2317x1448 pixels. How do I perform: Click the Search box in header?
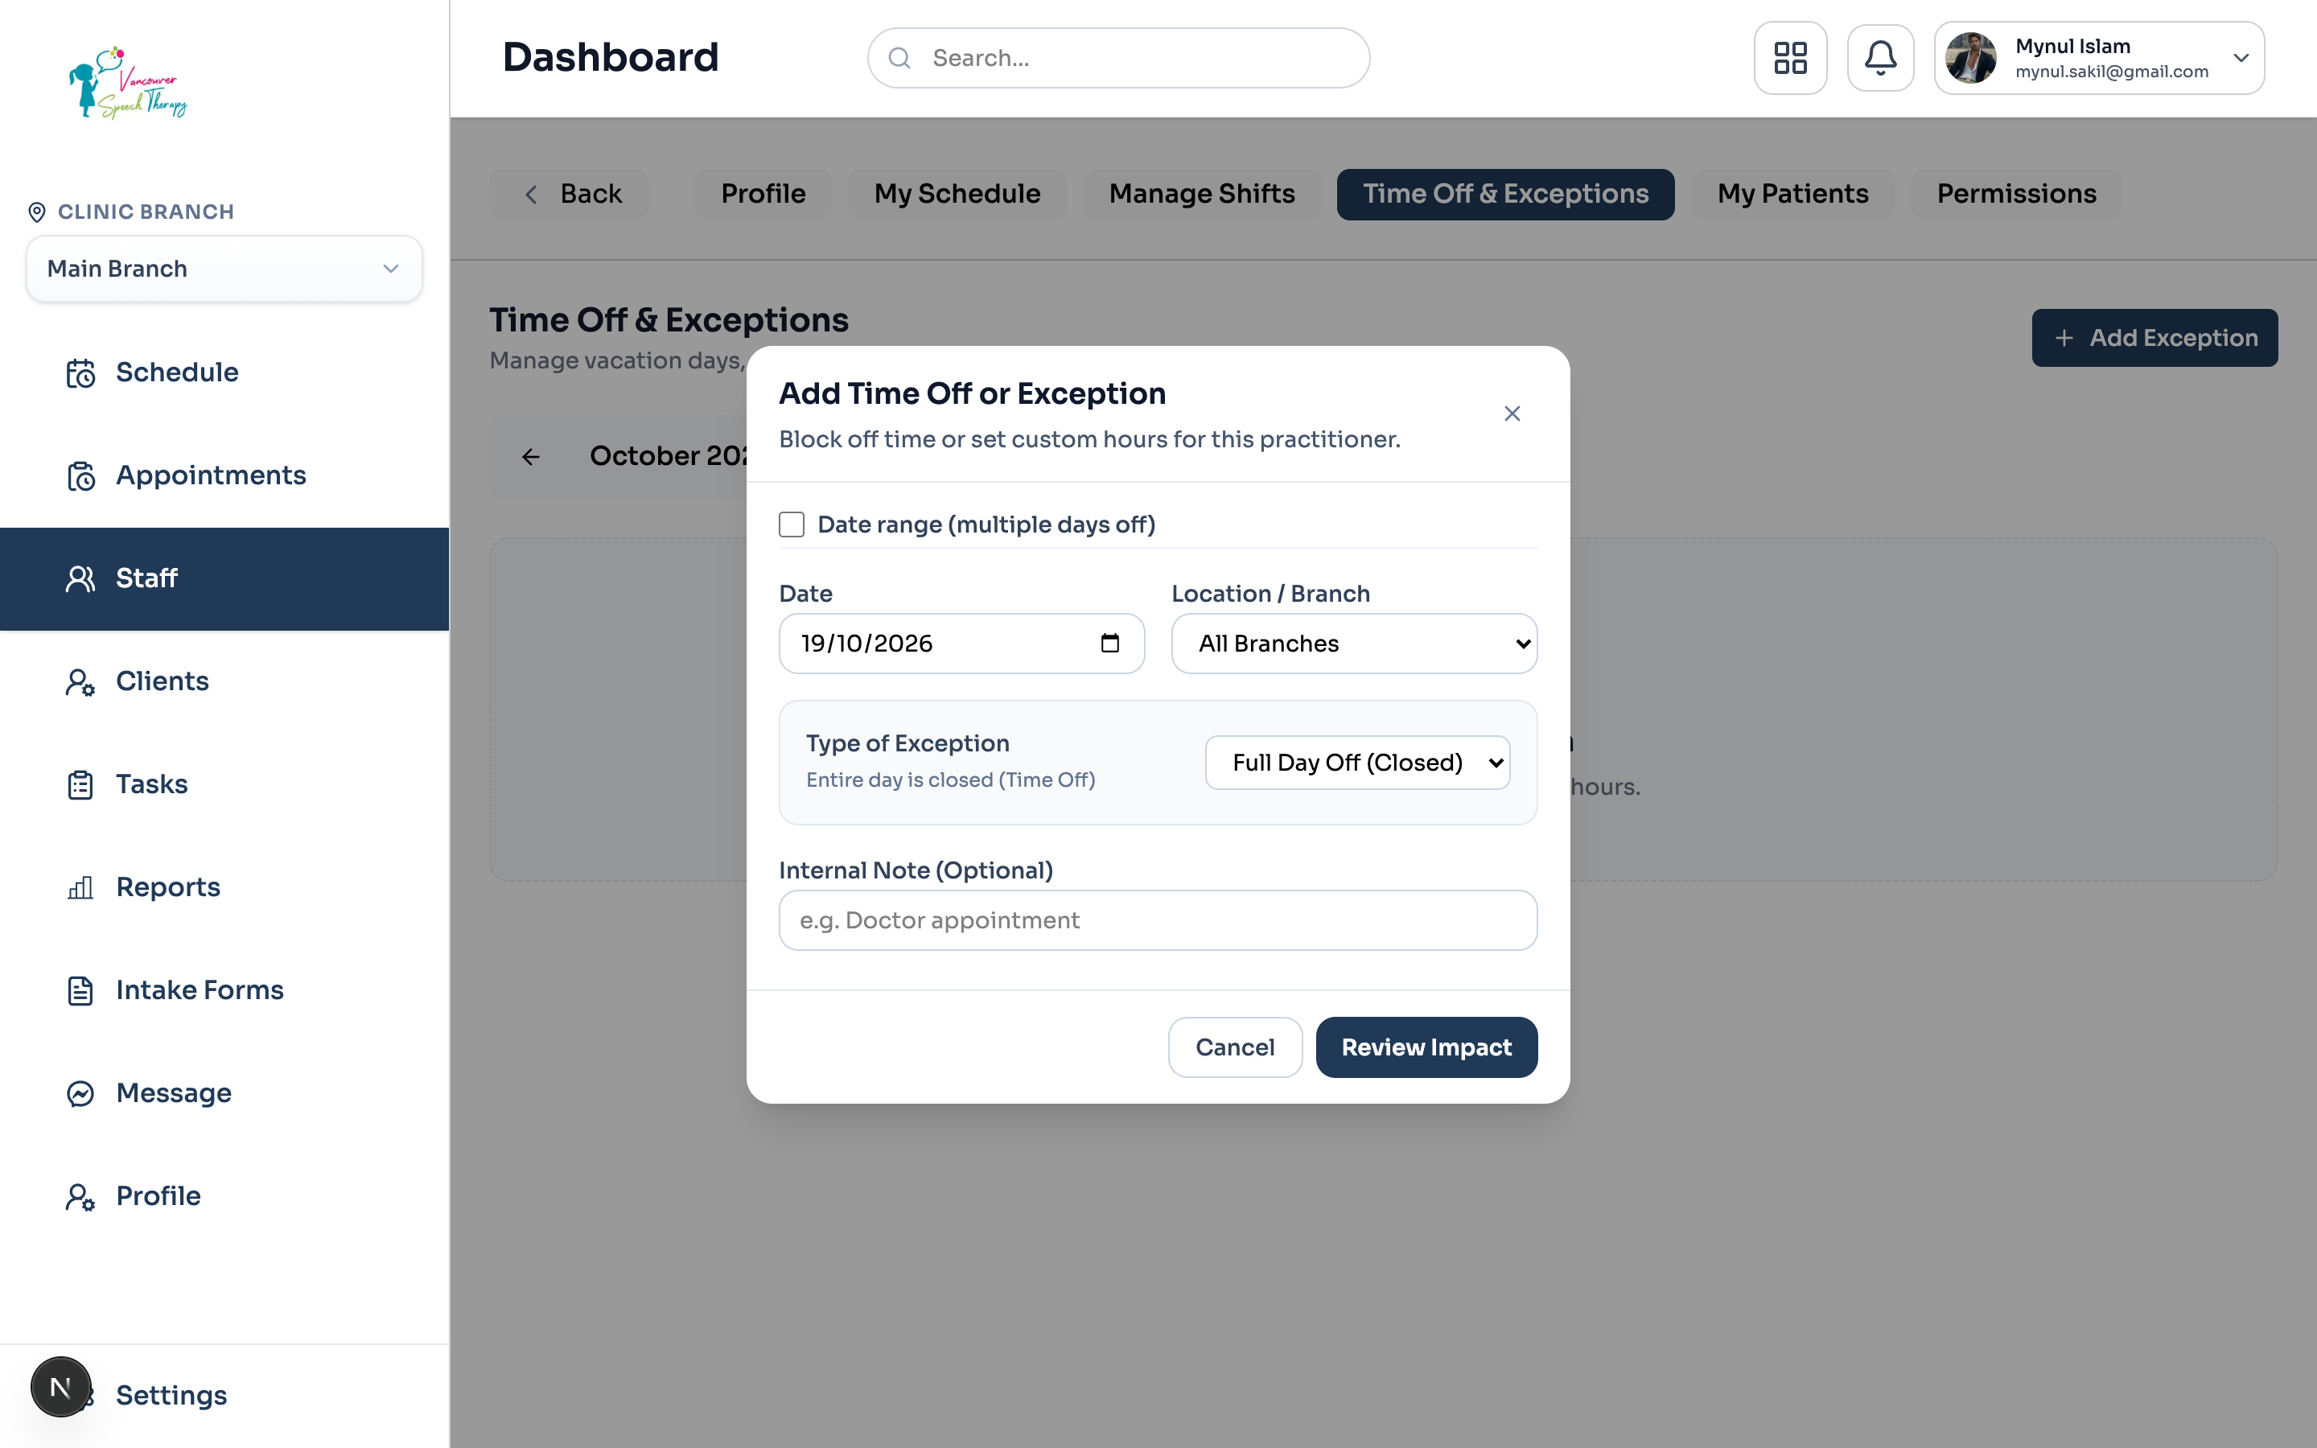pyautogui.click(x=1118, y=59)
